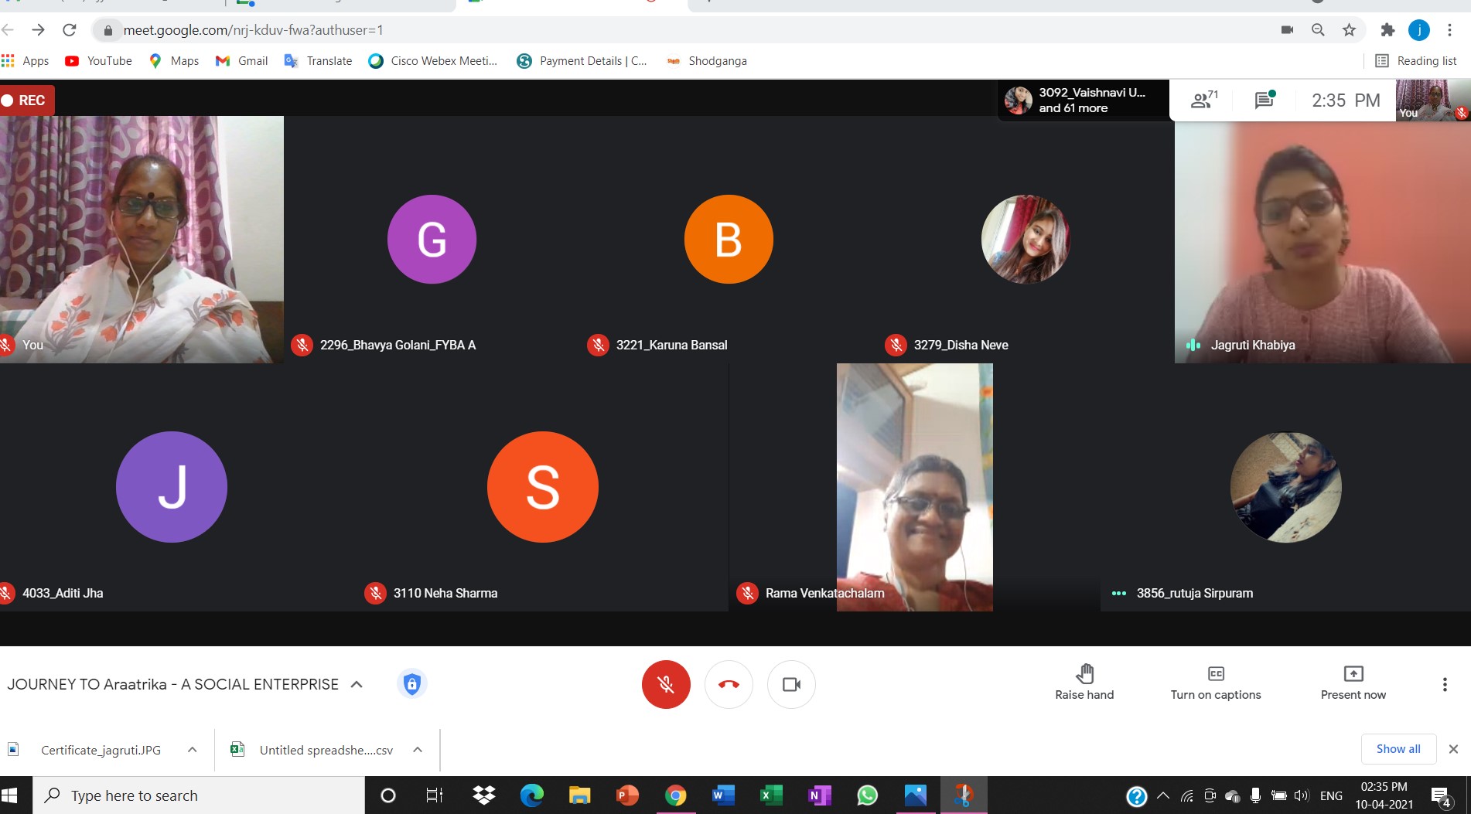Expand the meeting details next to the title

pyautogui.click(x=357, y=684)
